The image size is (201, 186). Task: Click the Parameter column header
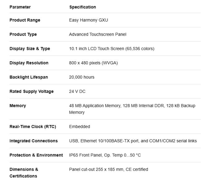[x=20, y=7]
